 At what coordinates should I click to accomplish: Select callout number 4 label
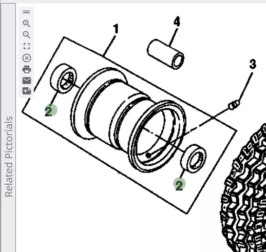[177, 22]
